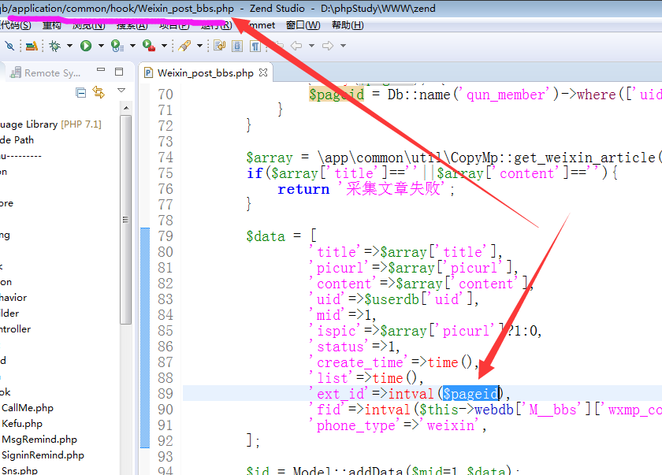Click the Search flashlight icon
Image resolution: width=662 pixels, height=475 pixels.
tap(183, 46)
